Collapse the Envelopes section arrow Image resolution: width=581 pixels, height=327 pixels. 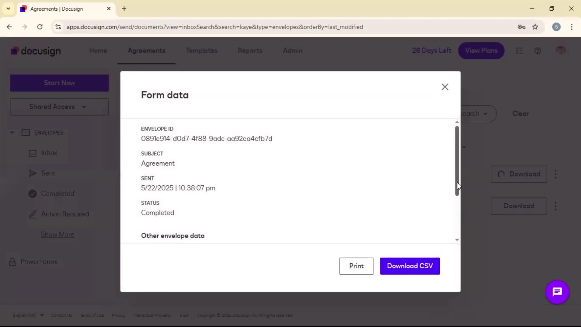[12, 133]
